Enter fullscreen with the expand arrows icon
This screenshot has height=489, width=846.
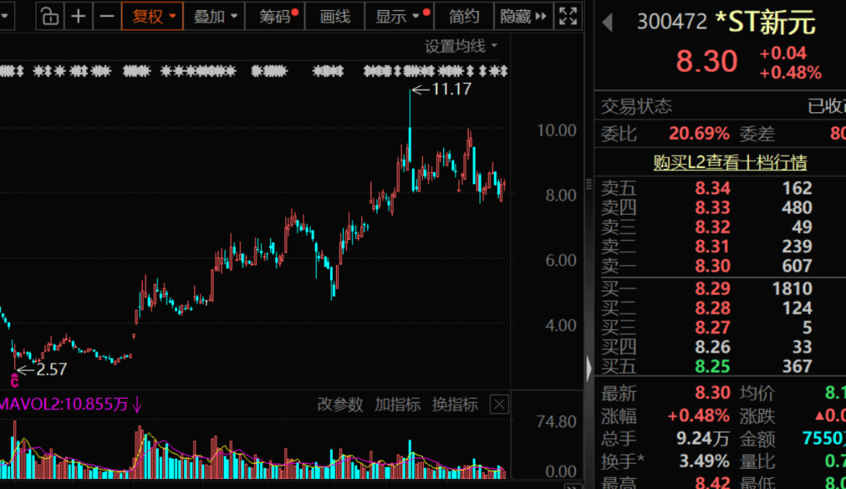click(568, 16)
